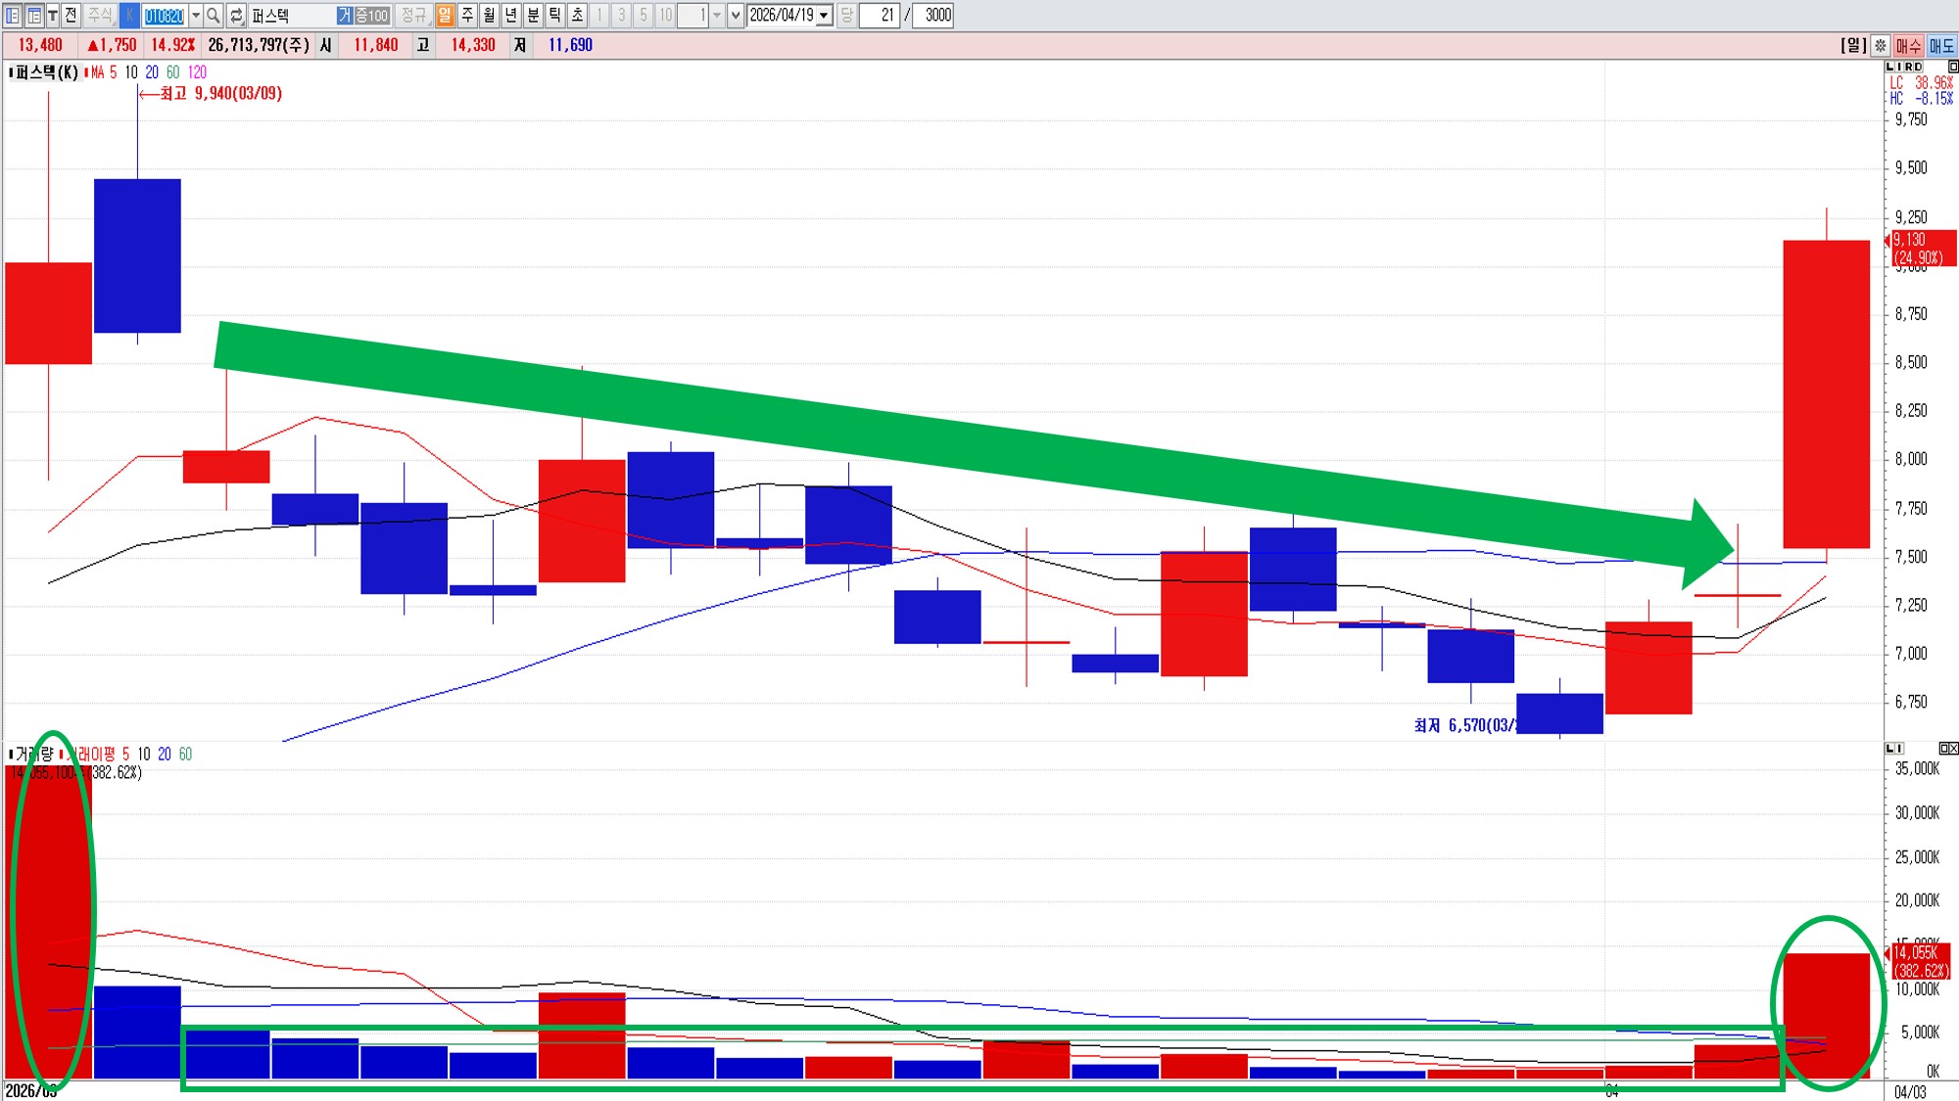Image resolution: width=1959 pixels, height=1101 pixels.
Task: Click the 매수 buy button
Action: (x=1908, y=45)
